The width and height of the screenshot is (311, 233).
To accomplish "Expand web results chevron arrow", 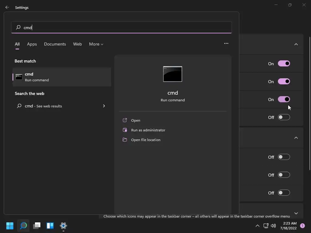I will [104, 106].
